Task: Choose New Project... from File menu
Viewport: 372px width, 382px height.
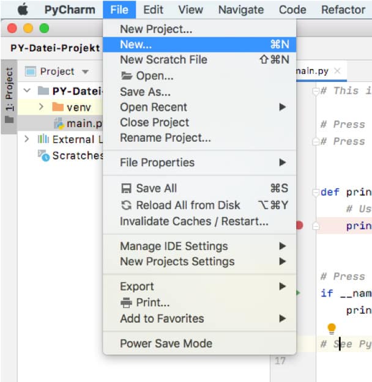Action: (x=199, y=29)
